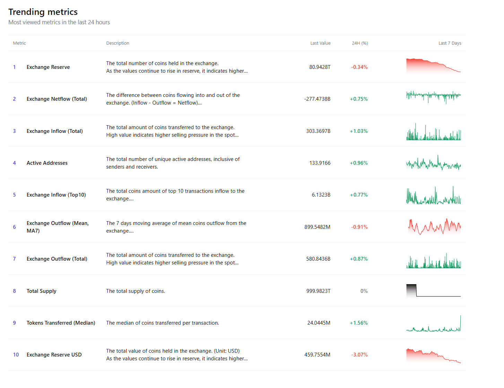Viewport: 504px width, 388px height.
Task: Click the Exchange Reserve USD metric
Action: pyautogui.click(x=54, y=355)
